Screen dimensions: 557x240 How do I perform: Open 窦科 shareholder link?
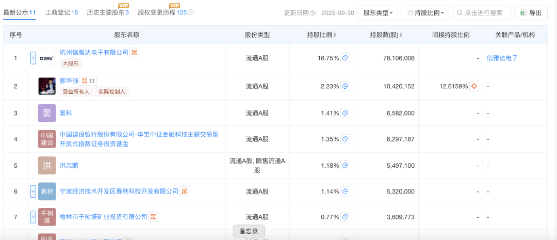tap(65, 113)
